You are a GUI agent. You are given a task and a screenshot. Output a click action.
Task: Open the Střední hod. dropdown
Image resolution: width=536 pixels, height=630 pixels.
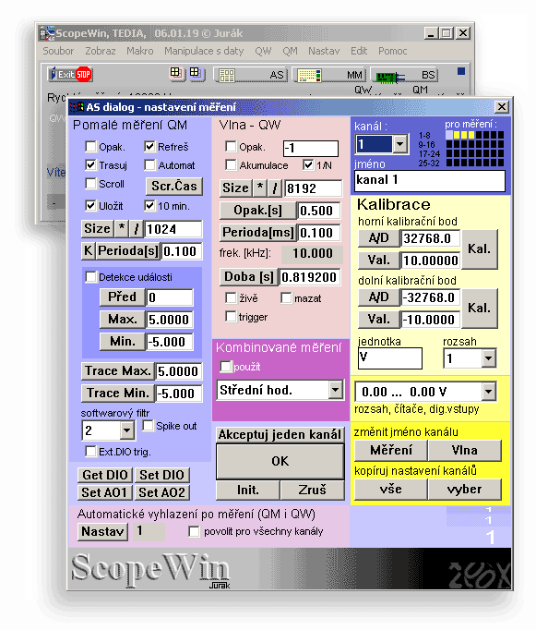pyautogui.click(x=336, y=389)
